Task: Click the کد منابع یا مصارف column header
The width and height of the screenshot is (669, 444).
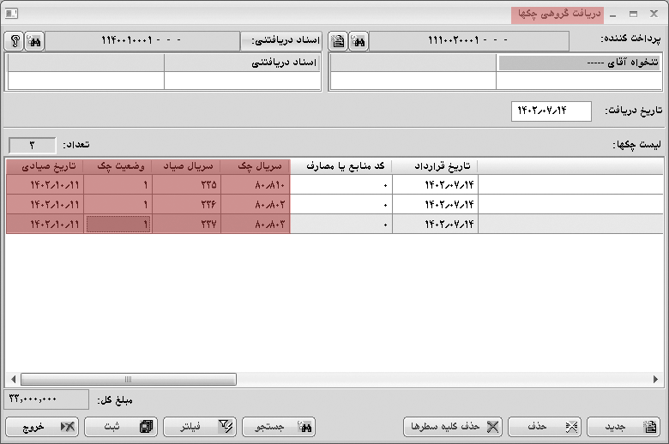Action: [341, 166]
